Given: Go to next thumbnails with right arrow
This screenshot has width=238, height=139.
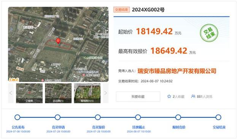Looking at the screenshot, I should click(106, 93).
